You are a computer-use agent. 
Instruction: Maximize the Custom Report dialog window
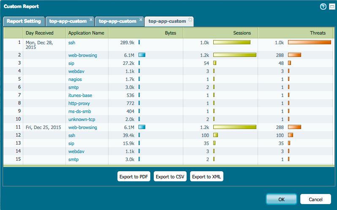tap(331, 6)
